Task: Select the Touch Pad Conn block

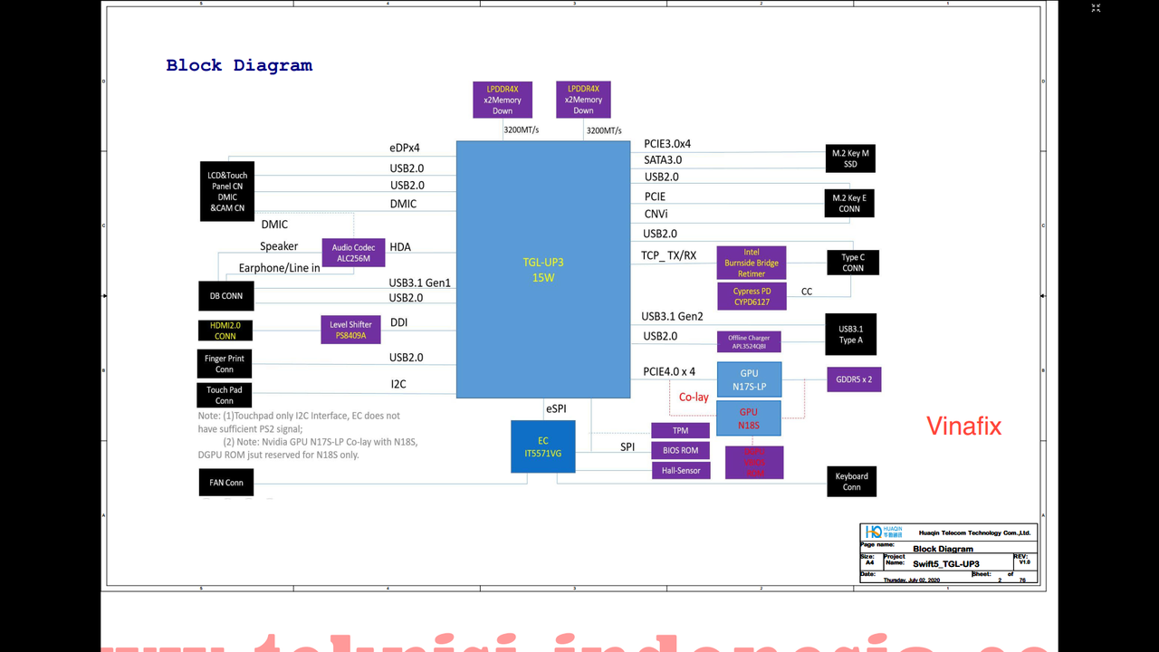Action: point(225,396)
